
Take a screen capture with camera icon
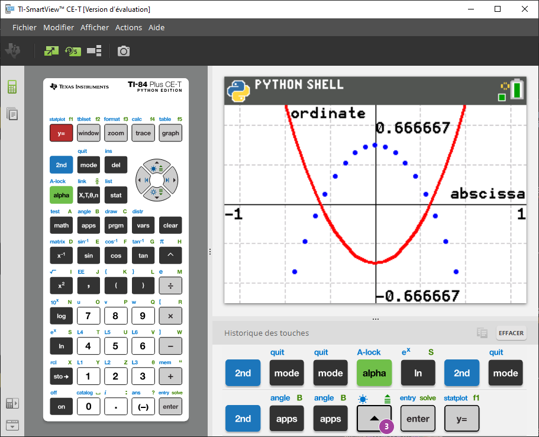(124, 52)
